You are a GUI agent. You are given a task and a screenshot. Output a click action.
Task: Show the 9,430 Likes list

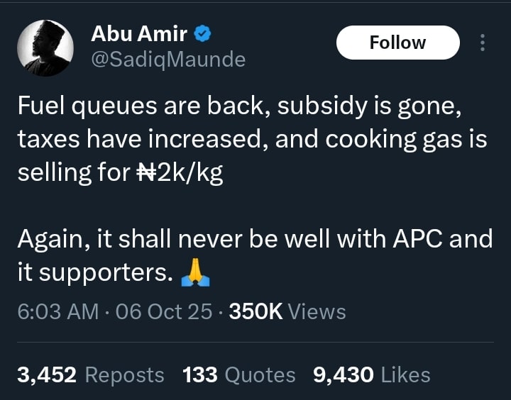click(x=371, y=374)
